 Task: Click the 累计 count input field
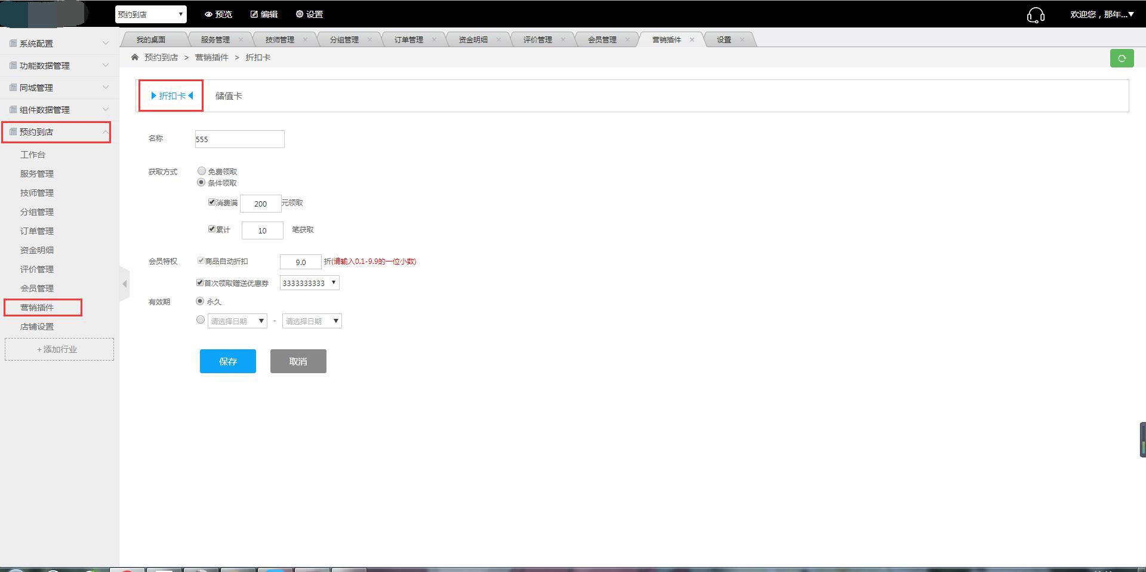click(x=263, y=230)
